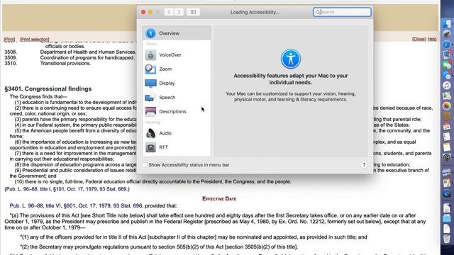
Task: Open FaceTime from the Dock
Action: pos(447,65)
